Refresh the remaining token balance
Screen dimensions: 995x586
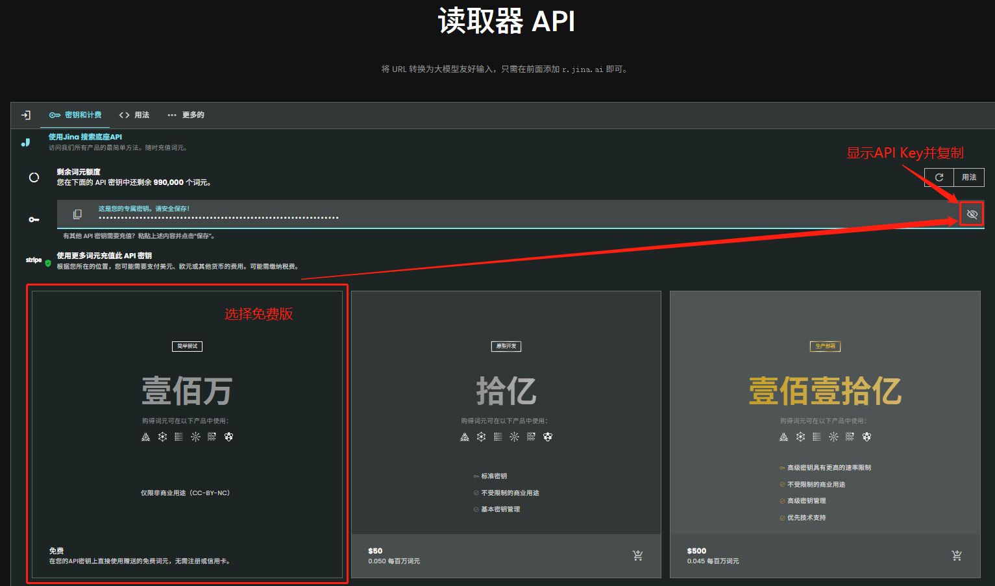(x=939, y=177)
